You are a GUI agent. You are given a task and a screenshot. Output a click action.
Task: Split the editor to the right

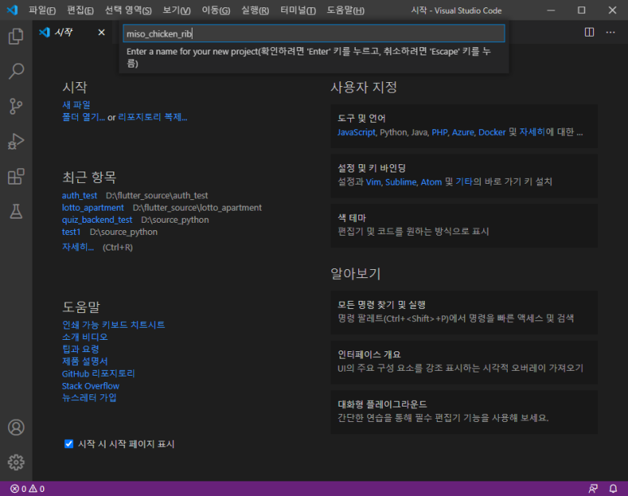[x=589, y=32]
